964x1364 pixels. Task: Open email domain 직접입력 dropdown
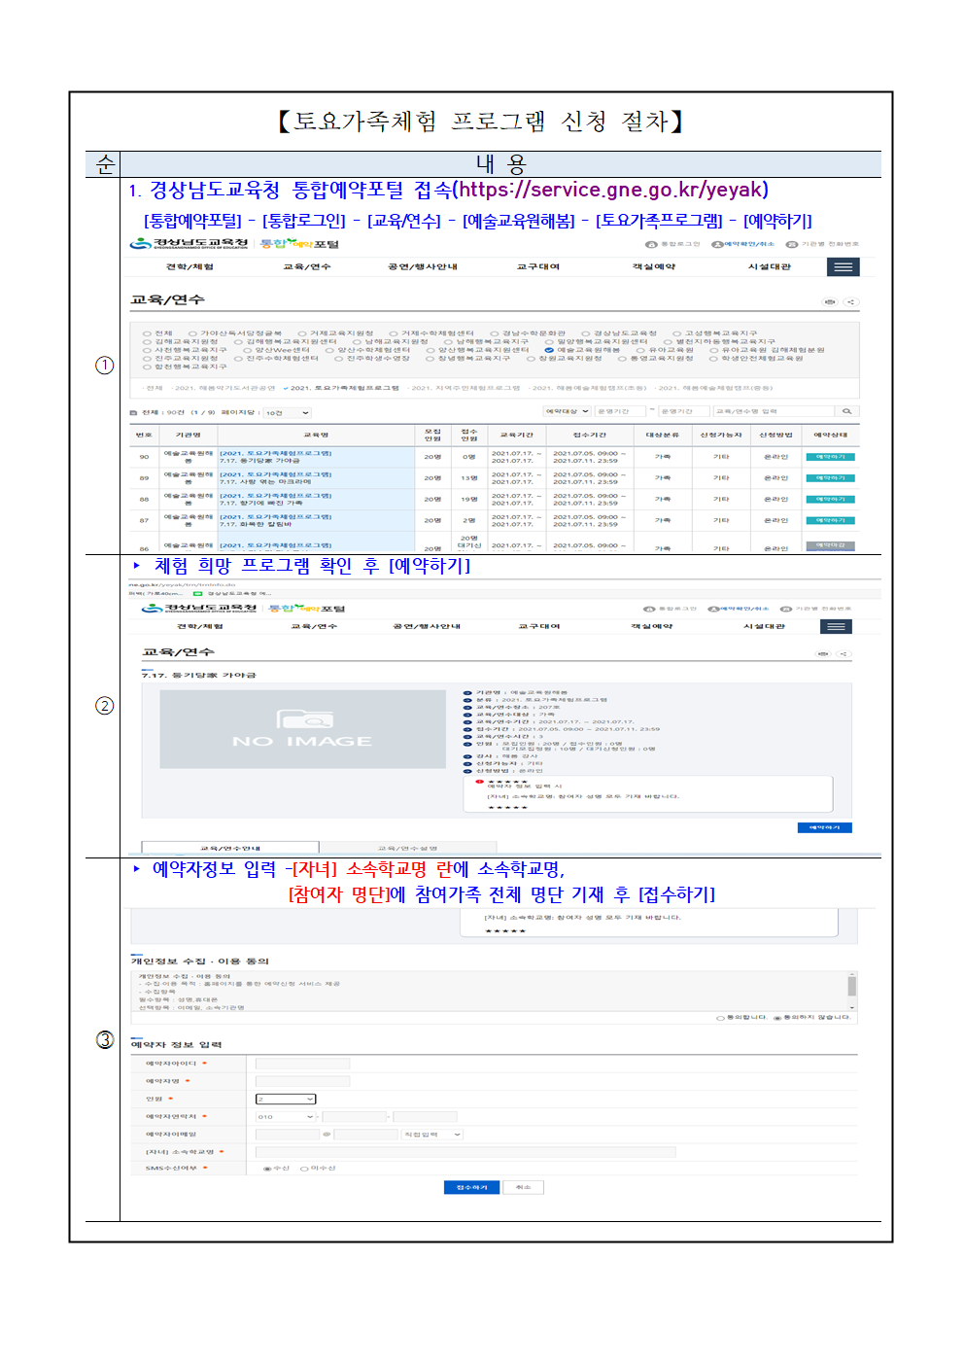tap(432, 1135)
